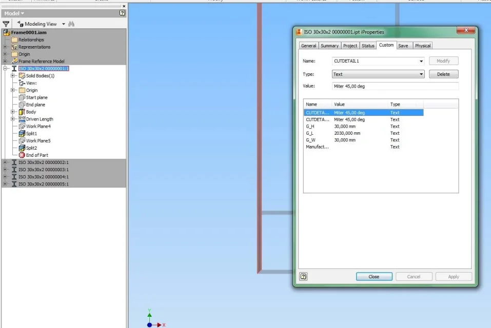The width and height of the screenshot is (491, 328).
Task: Click the Body feature icon
Action: pos(22,112)
